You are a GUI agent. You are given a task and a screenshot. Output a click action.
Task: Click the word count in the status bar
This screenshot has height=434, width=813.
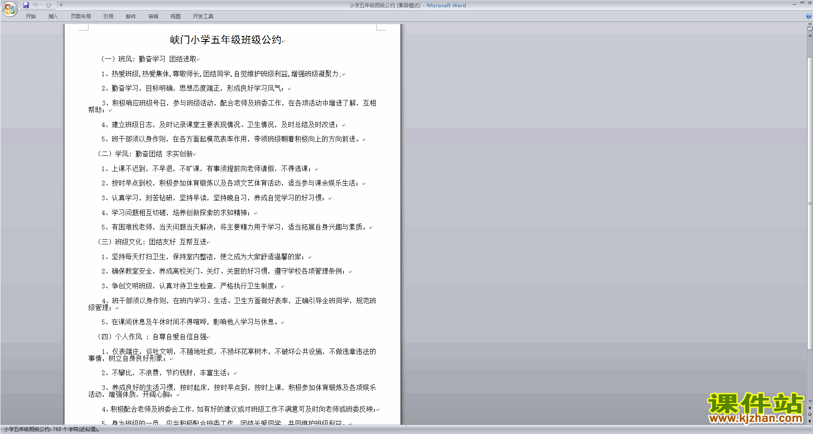click(52, 429)
